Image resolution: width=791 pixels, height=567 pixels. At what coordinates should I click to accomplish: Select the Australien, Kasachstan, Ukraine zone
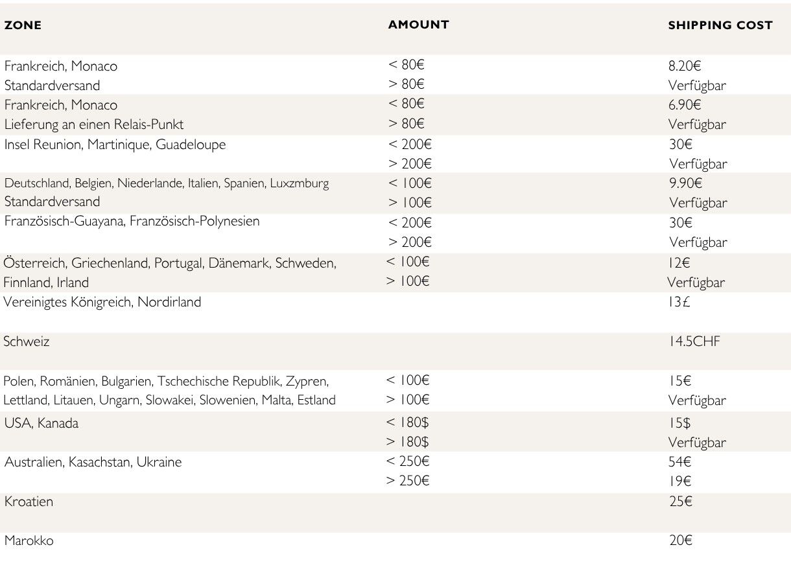pyautogui.click(x=93, y=462)
